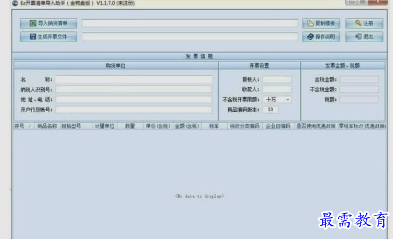This screenshot has width=393, height=239.
Task: Click the 退出 exit button
Action: click(364, 37)
